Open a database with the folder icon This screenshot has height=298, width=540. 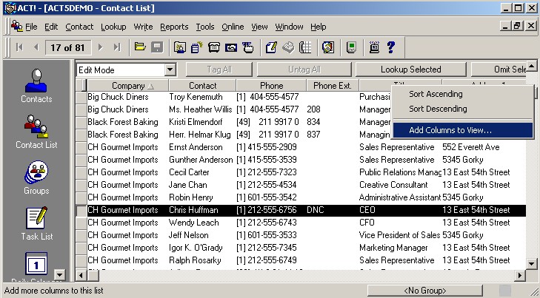(x=140, y=47)
